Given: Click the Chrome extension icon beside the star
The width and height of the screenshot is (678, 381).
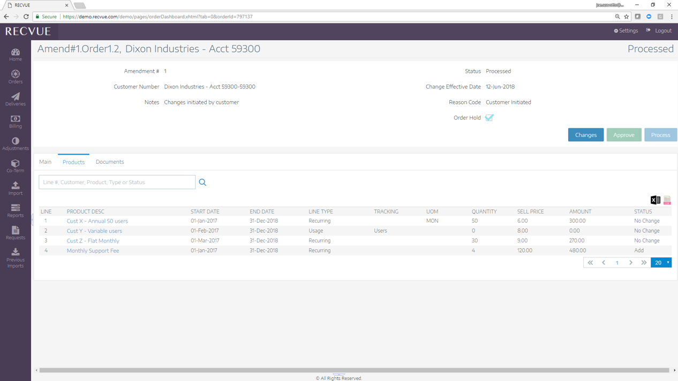Looking at the screenshot, I should click(x=637, y=17).
